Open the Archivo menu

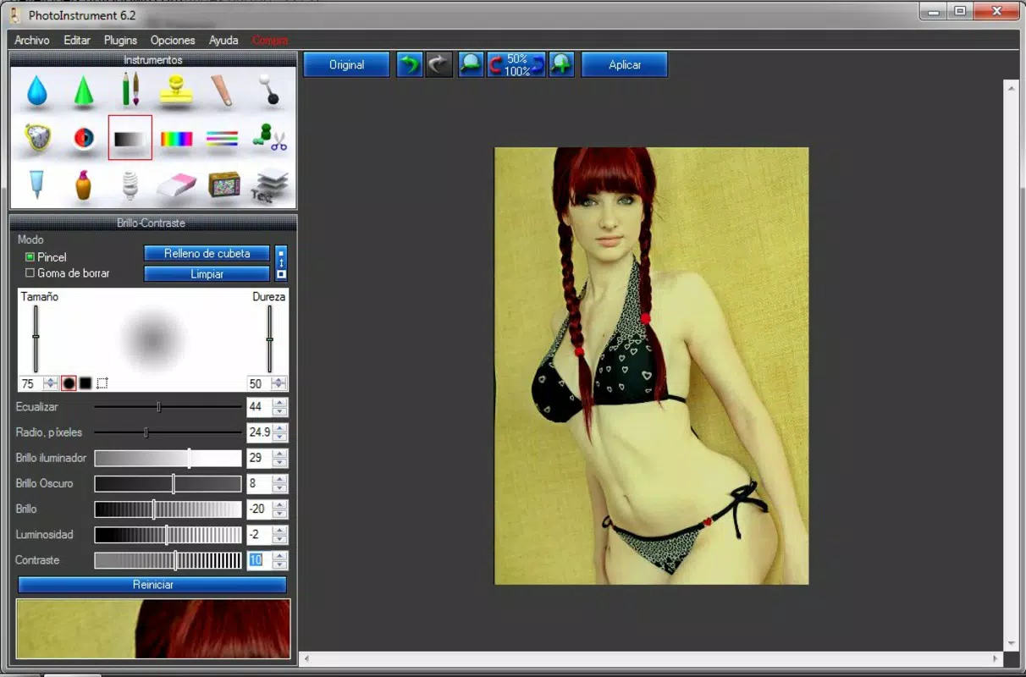pos(32,40)
